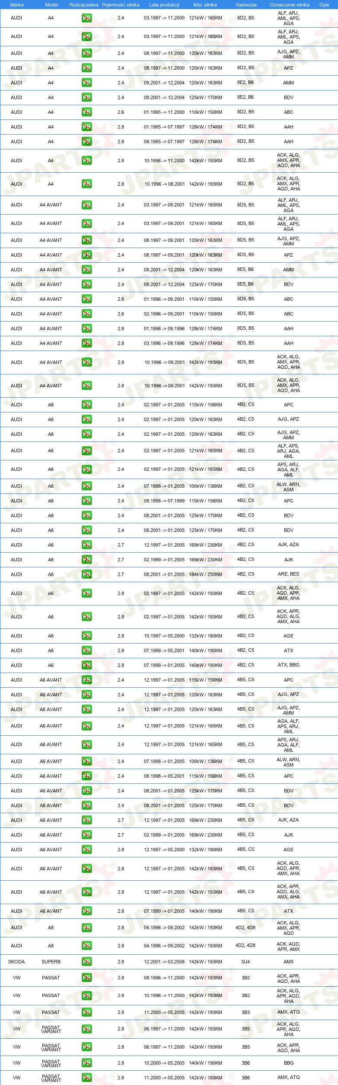The height and width of the screenshot is (1085, 338).
Task: Click the '10.1997 -> 05.2000' production years cell
Action: [x=164, y=636]
